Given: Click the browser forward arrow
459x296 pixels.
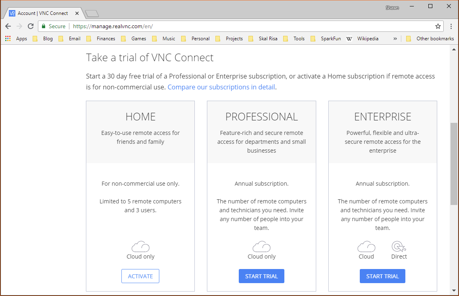Looking at the screenshot, I should [19, 26].
